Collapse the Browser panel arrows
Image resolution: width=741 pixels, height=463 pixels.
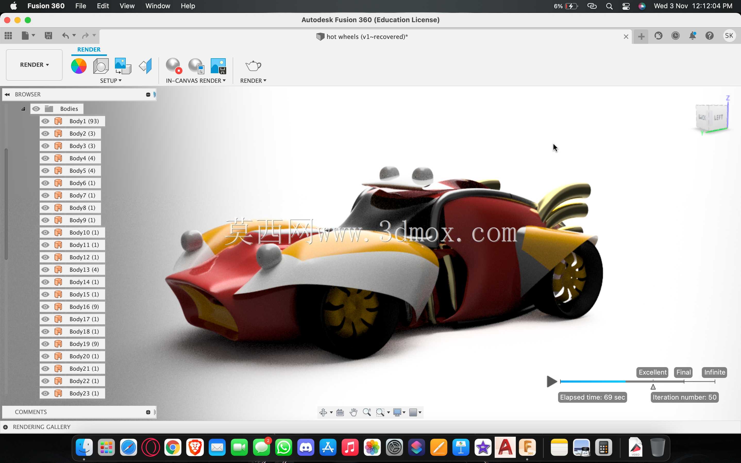click(7, 94)
